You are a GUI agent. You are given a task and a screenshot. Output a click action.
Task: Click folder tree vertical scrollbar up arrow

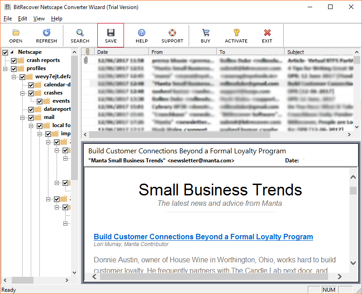74,52
